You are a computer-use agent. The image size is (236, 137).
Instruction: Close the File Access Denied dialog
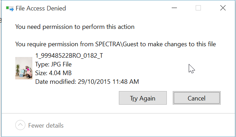pos(223,8)
